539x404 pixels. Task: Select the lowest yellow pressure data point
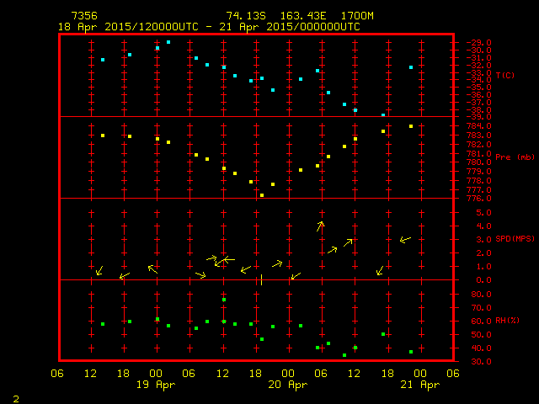[x=262, y=195]
